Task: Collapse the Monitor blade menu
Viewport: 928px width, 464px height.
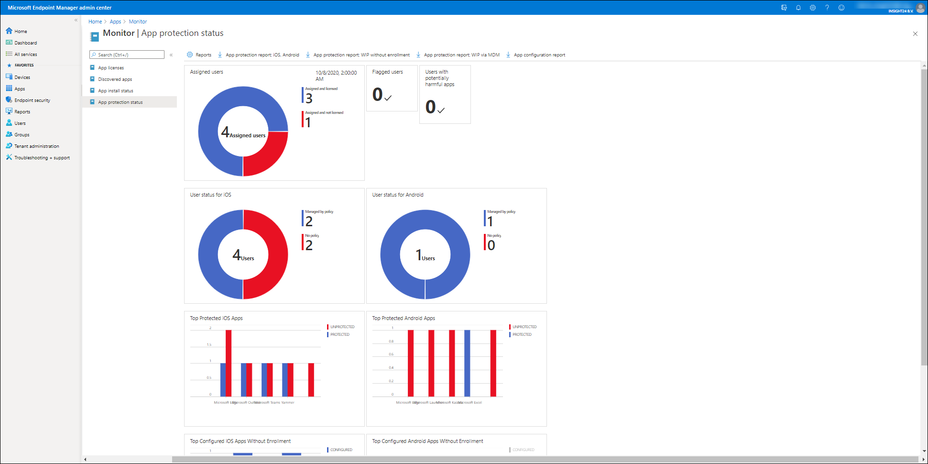Action: (x=171, y=55)
